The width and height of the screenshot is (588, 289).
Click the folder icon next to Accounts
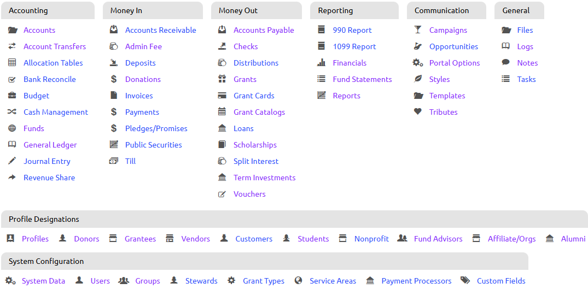point(13,31)
